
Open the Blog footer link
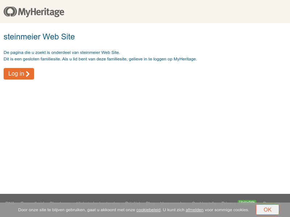tap(150, 203)
